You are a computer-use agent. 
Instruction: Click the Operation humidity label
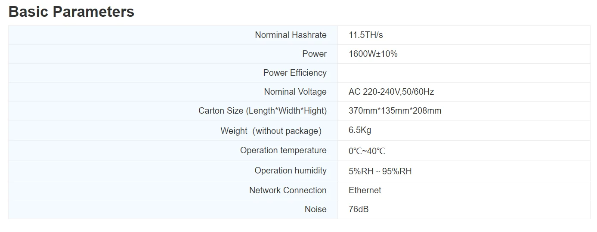pos(290,170)
